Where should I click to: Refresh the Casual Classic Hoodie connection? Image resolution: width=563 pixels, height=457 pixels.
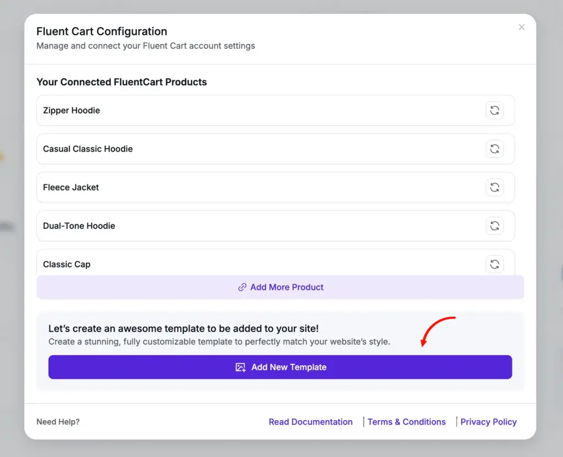[x=494, y=148]
